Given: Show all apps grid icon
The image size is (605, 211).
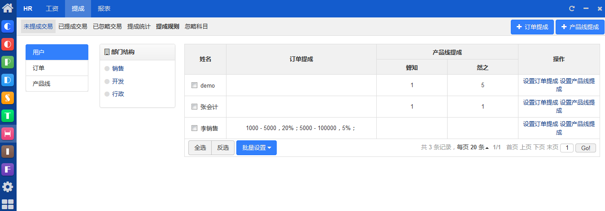Looking at the screenshot, I should pyautogui.click(x=8, y=204).
